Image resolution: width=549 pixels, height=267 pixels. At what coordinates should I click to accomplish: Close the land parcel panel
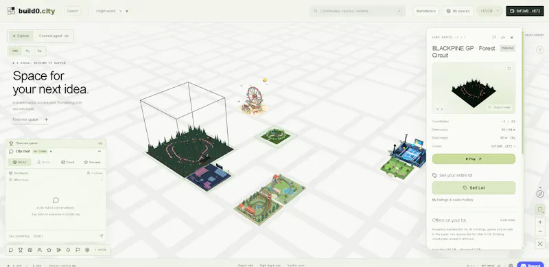[512, 37]
